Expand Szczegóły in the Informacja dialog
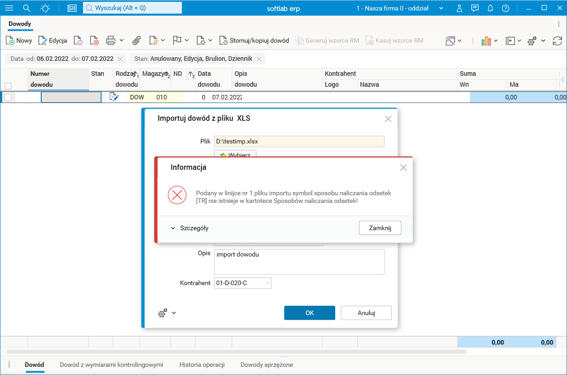Viewport: 567px width, 375px height. 190,228
